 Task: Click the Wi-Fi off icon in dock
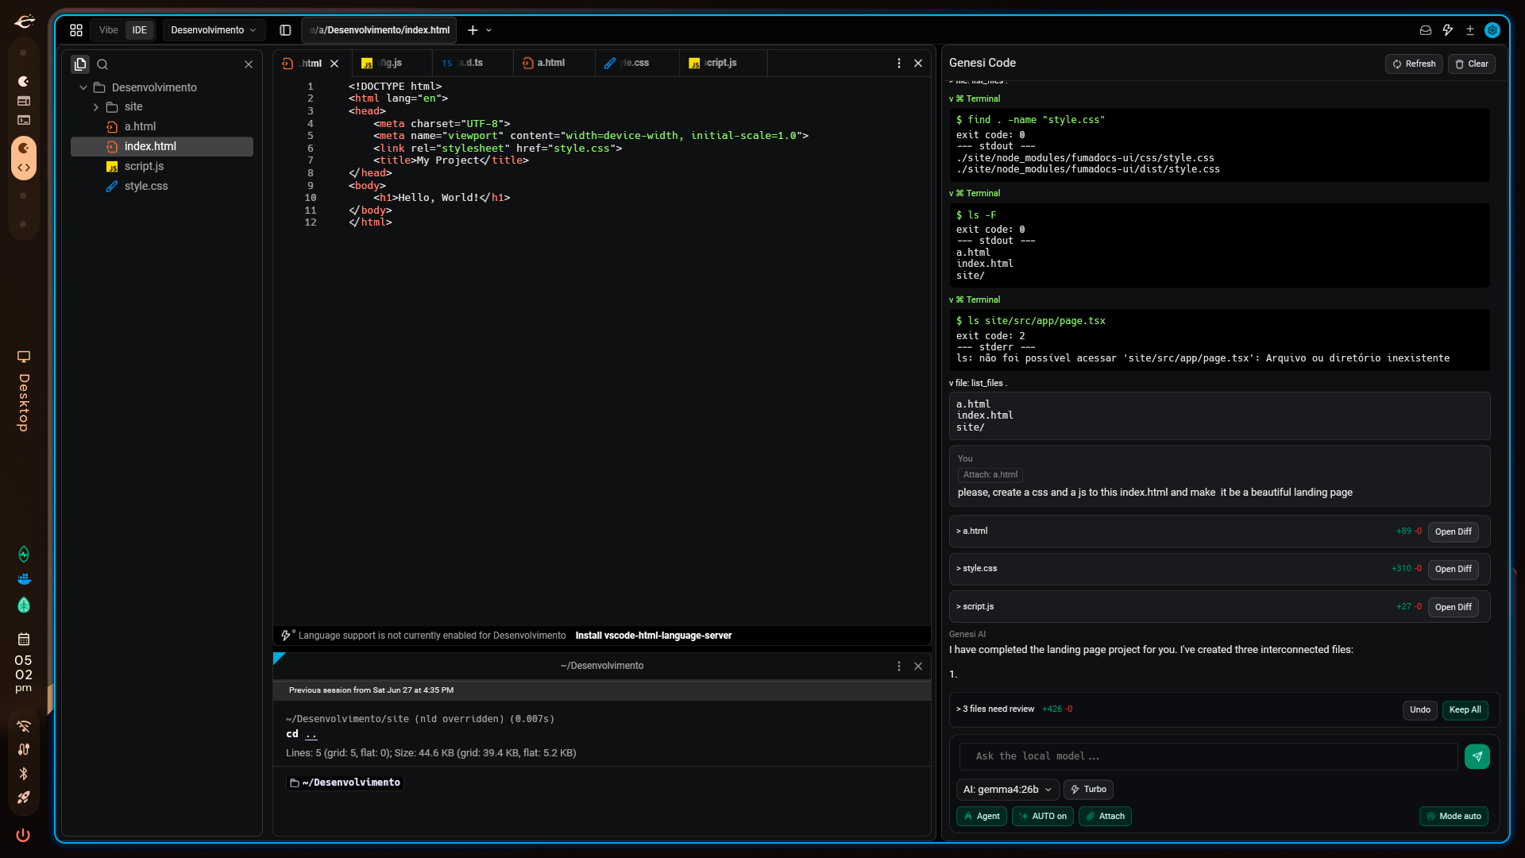pyautogui.click(x=24, y=726)
